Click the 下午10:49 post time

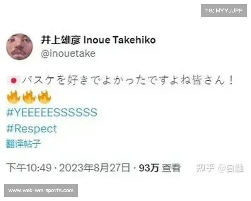click(29, 168)
